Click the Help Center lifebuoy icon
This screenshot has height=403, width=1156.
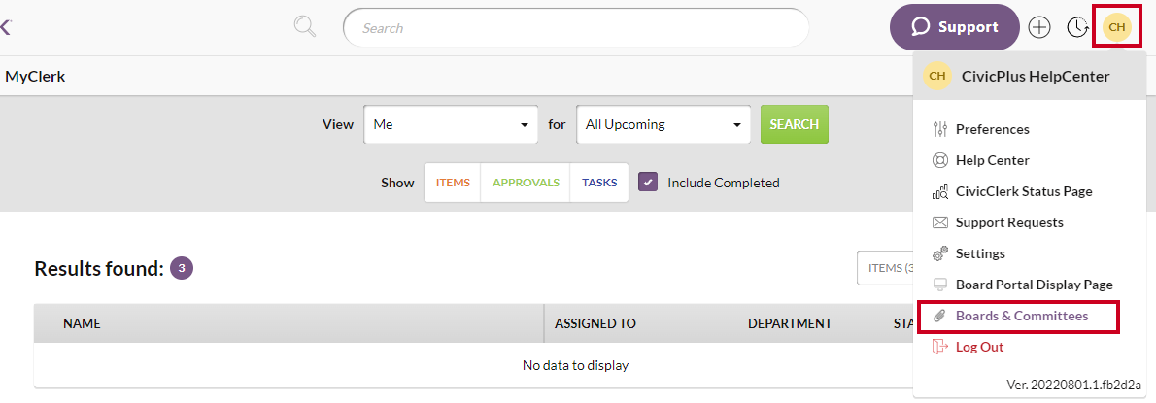click(x=940, y=160)
